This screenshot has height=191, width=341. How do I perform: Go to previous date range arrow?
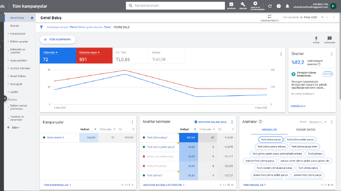point(327,18)
